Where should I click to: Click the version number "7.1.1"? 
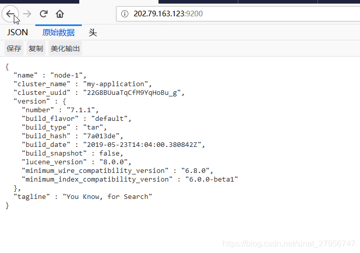point(81,110)
